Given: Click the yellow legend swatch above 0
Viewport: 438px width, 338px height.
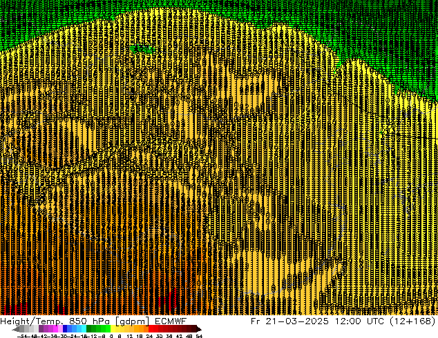Looking at the screenshot, I should (x=113, y=329).
